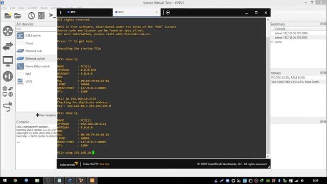Select the VPCS device icon
This screenshot has width=327, height=184.
[20, 81]
